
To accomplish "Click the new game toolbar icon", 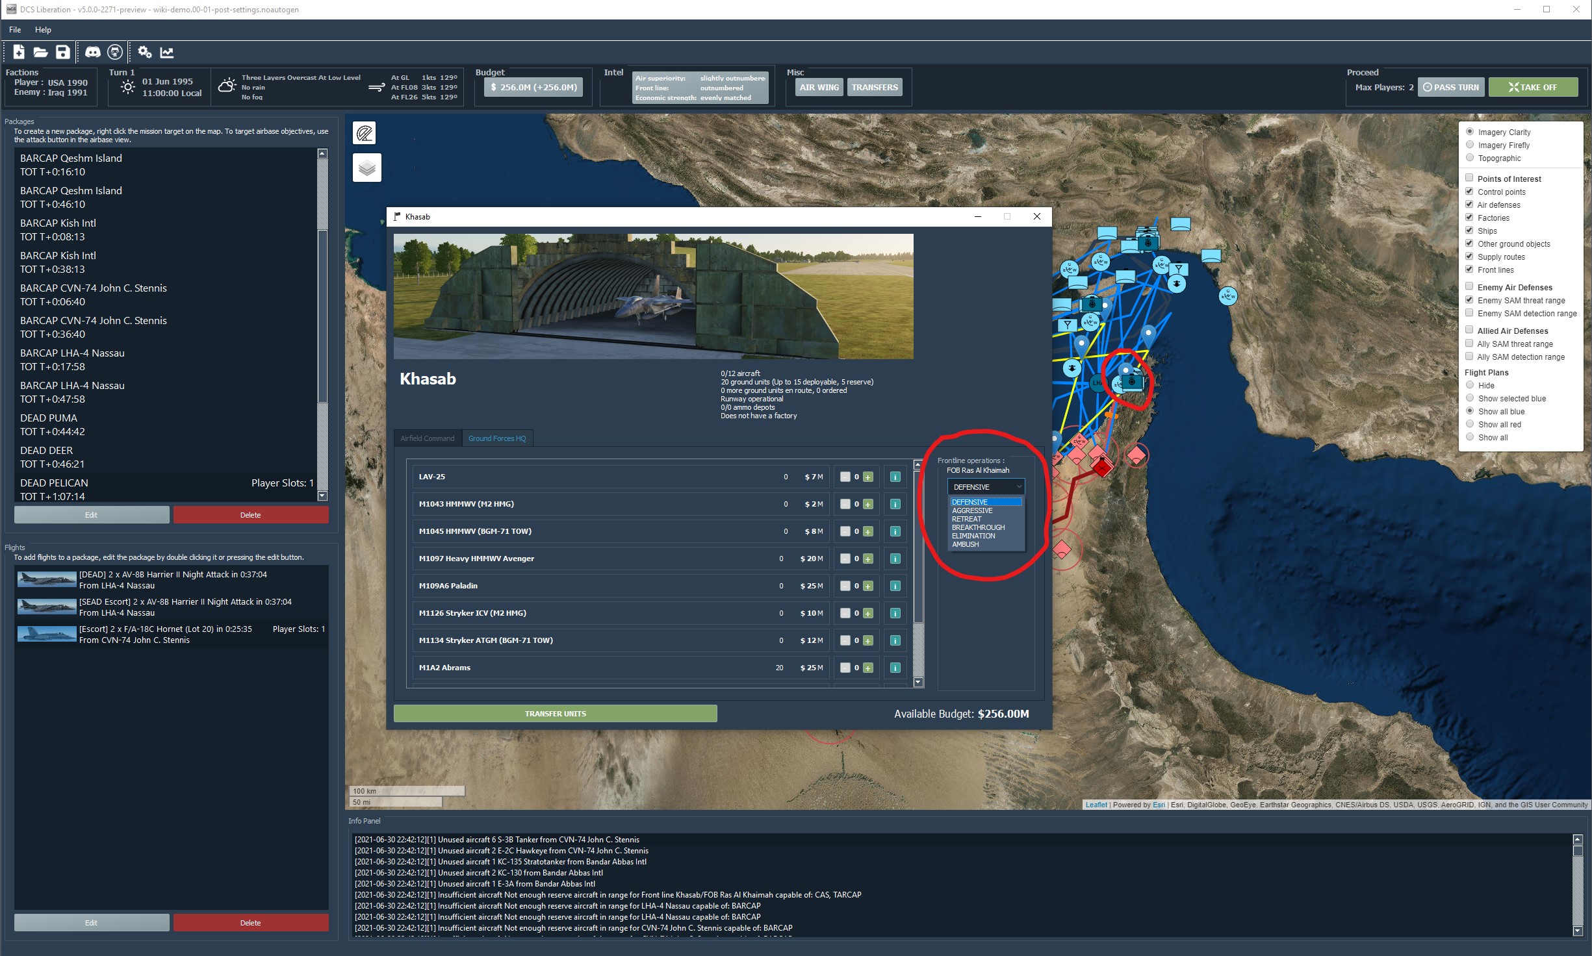I will 19,52.
